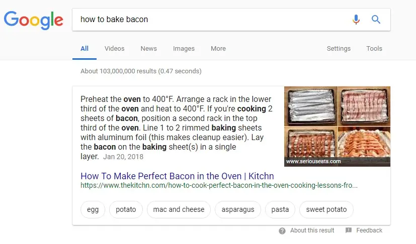Click the green thekitchn.com URL
This screenshot has width=416, height=244.
click(219, 185)
